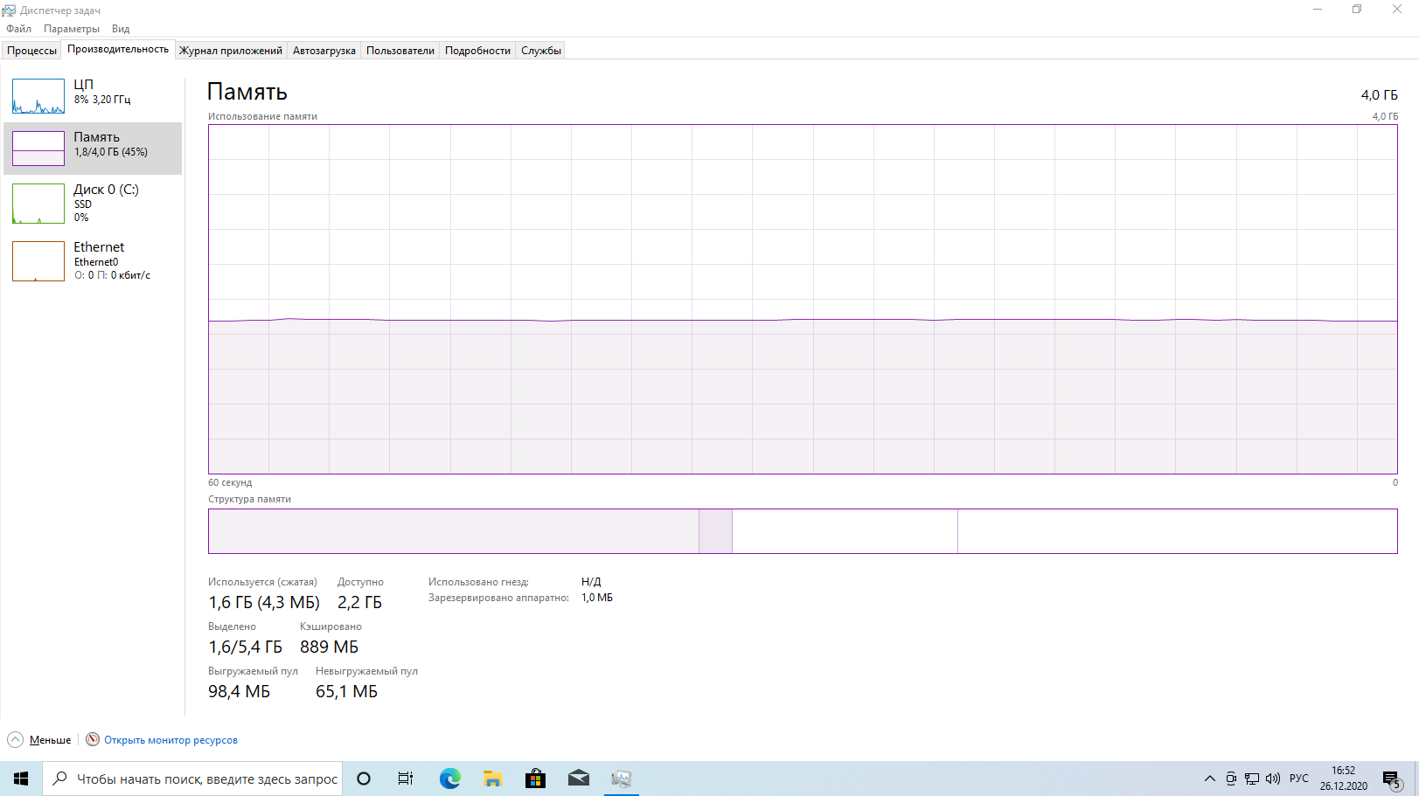Click the volume speaker tray icon

point(1273,779)
